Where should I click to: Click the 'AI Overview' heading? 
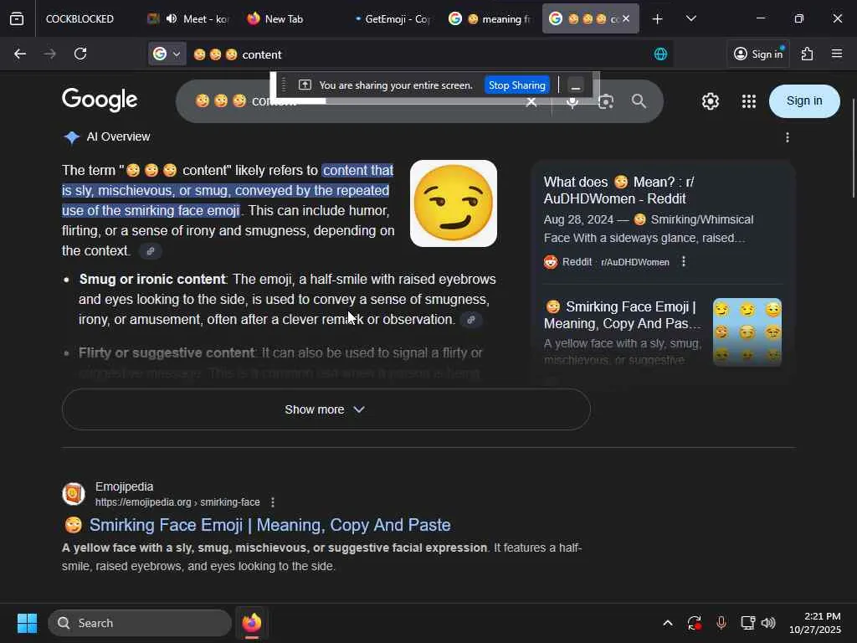(x=118, y=136)
